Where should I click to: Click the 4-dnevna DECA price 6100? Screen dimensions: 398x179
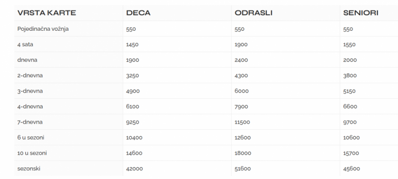(x=133, y=106)
